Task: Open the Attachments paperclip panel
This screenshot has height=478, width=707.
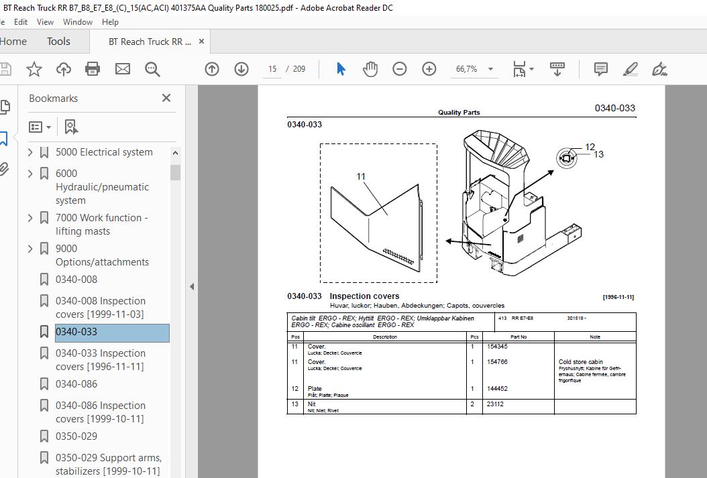Action: click(7, 169)
